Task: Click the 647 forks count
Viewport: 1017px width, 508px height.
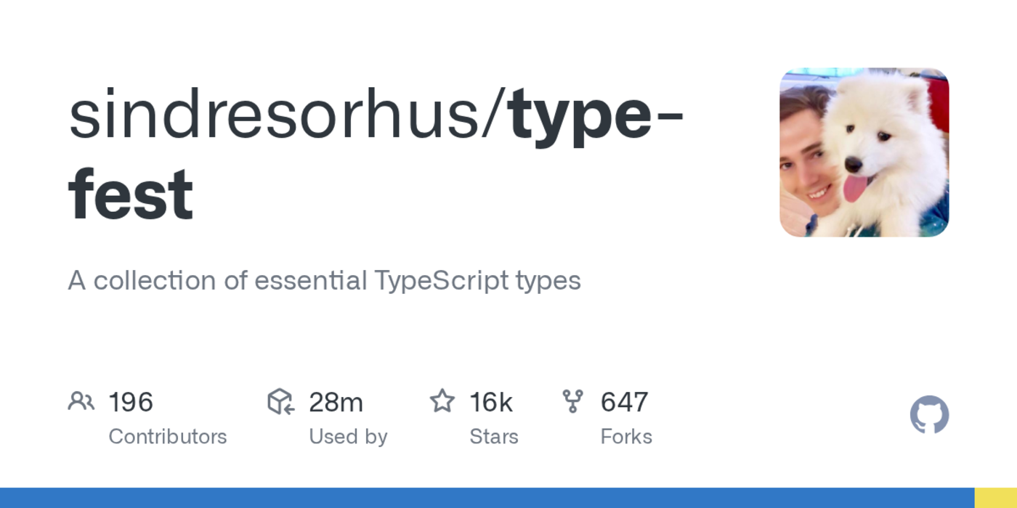Action: [624, 402]
